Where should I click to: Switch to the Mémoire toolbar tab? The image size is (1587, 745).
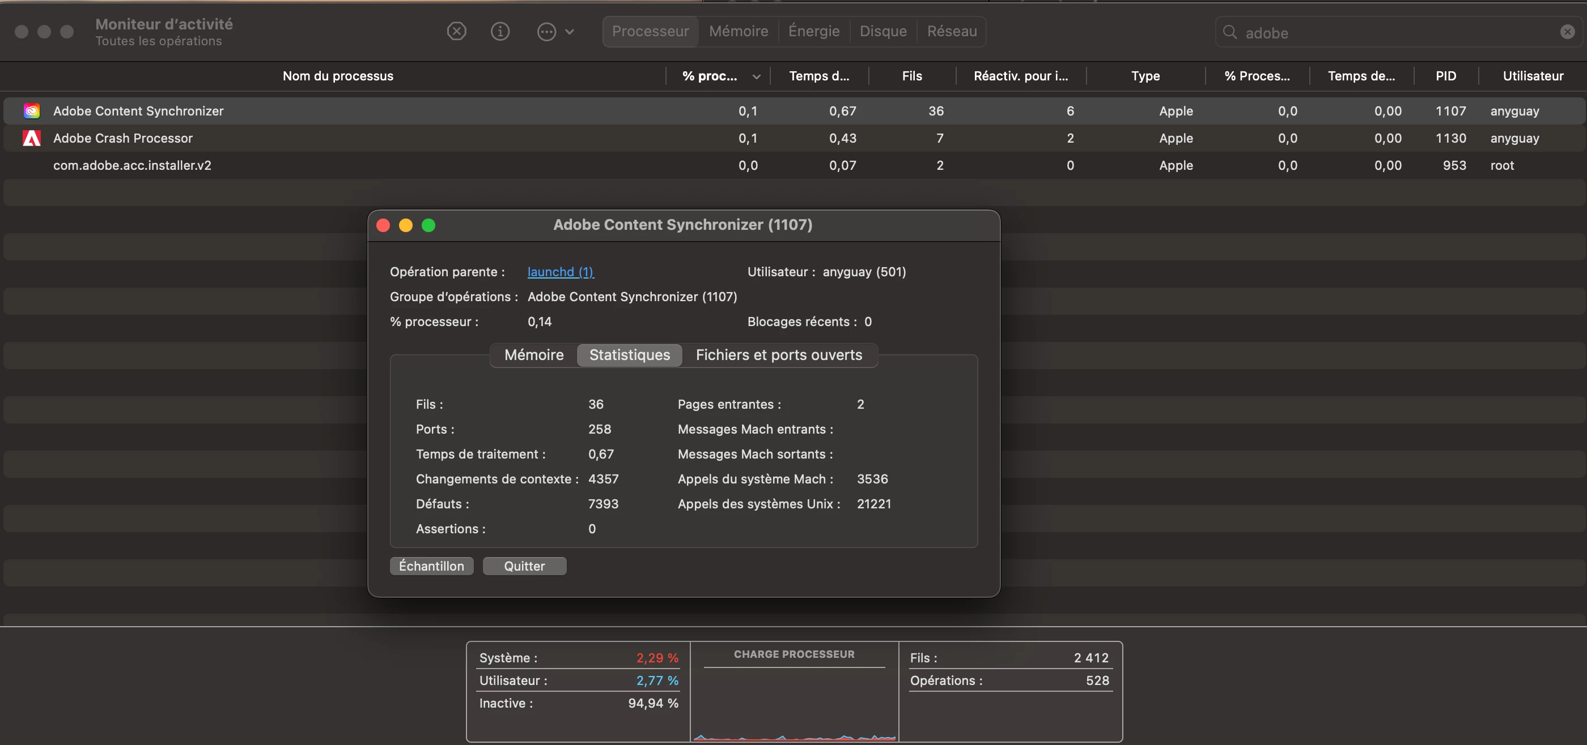pos(738,31)
